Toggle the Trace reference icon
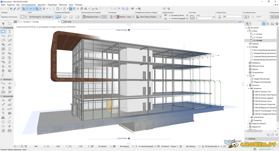 [58, 9]
